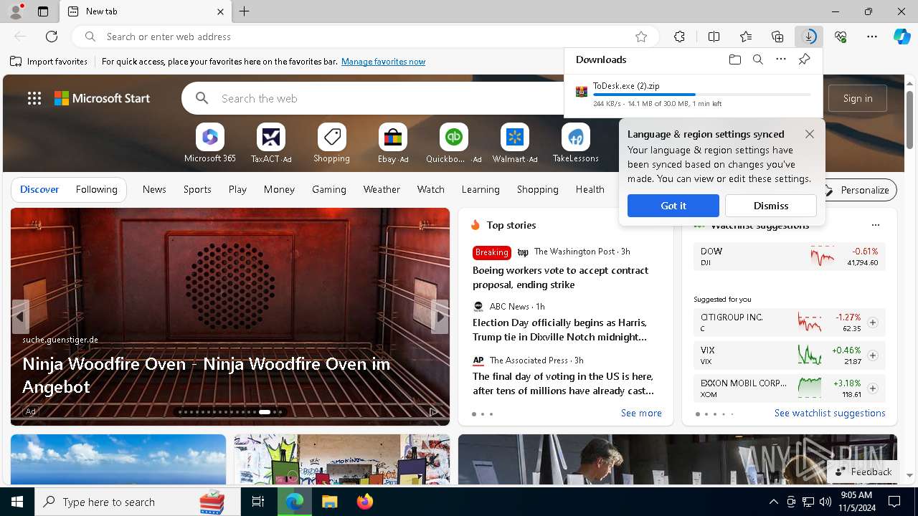Focus the browser address bar
Image resolution: width=918 pixels, height=516 pixels.
(x=366, y=37)
